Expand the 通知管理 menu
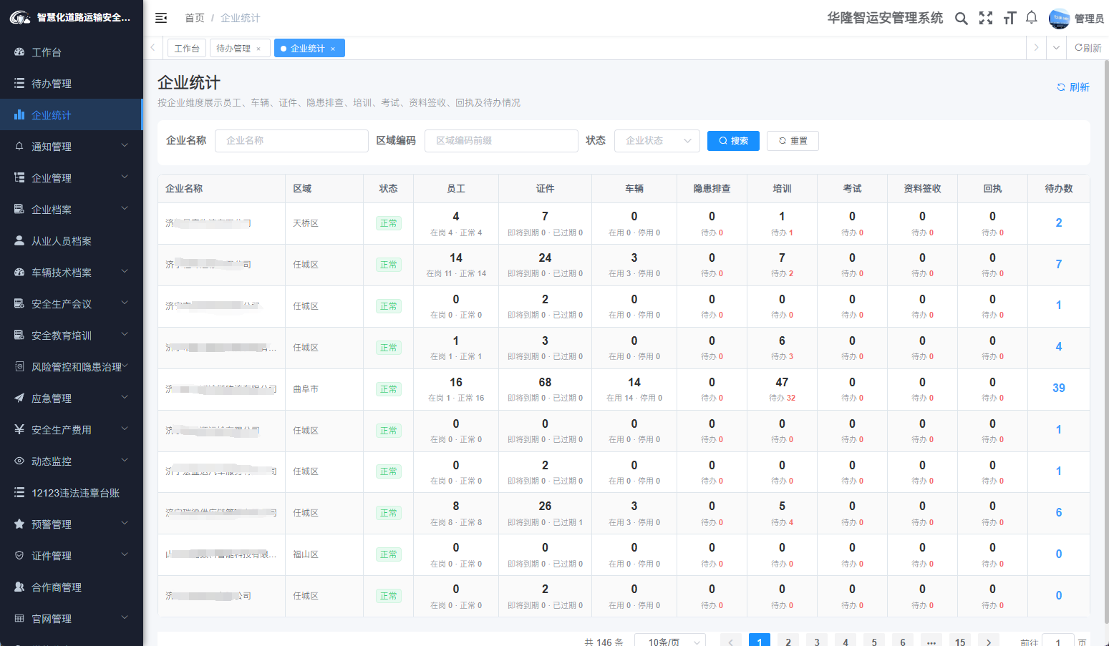This screenshot has height=646, width=1109. click(72, 147)
